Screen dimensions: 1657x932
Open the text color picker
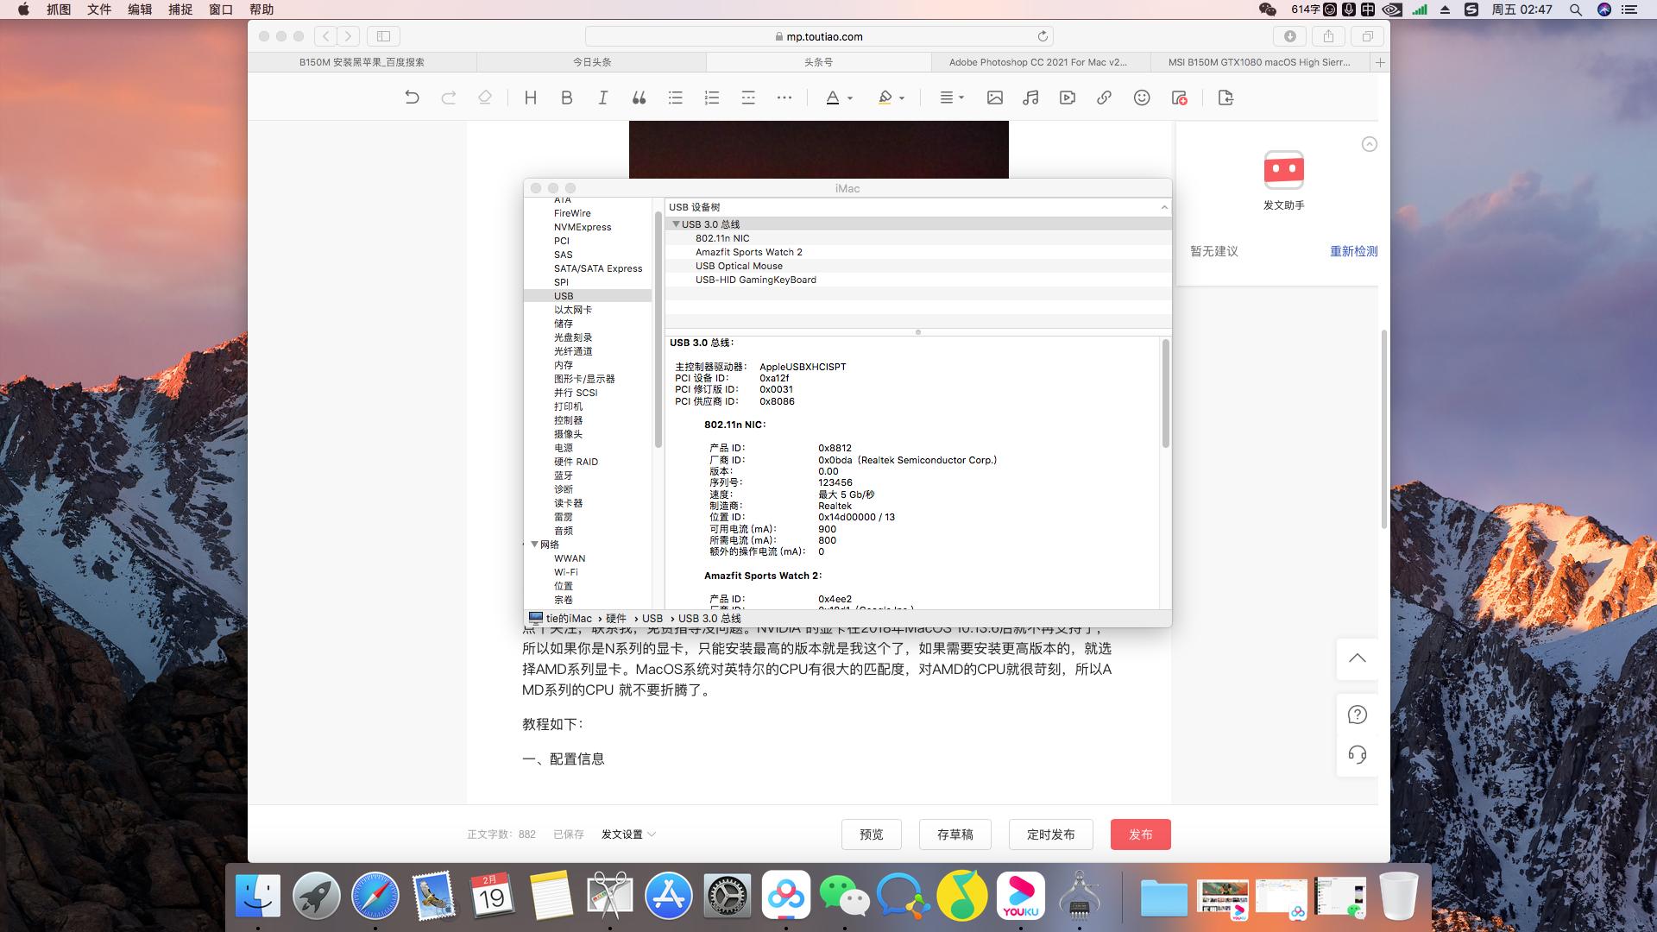point(834,98)
